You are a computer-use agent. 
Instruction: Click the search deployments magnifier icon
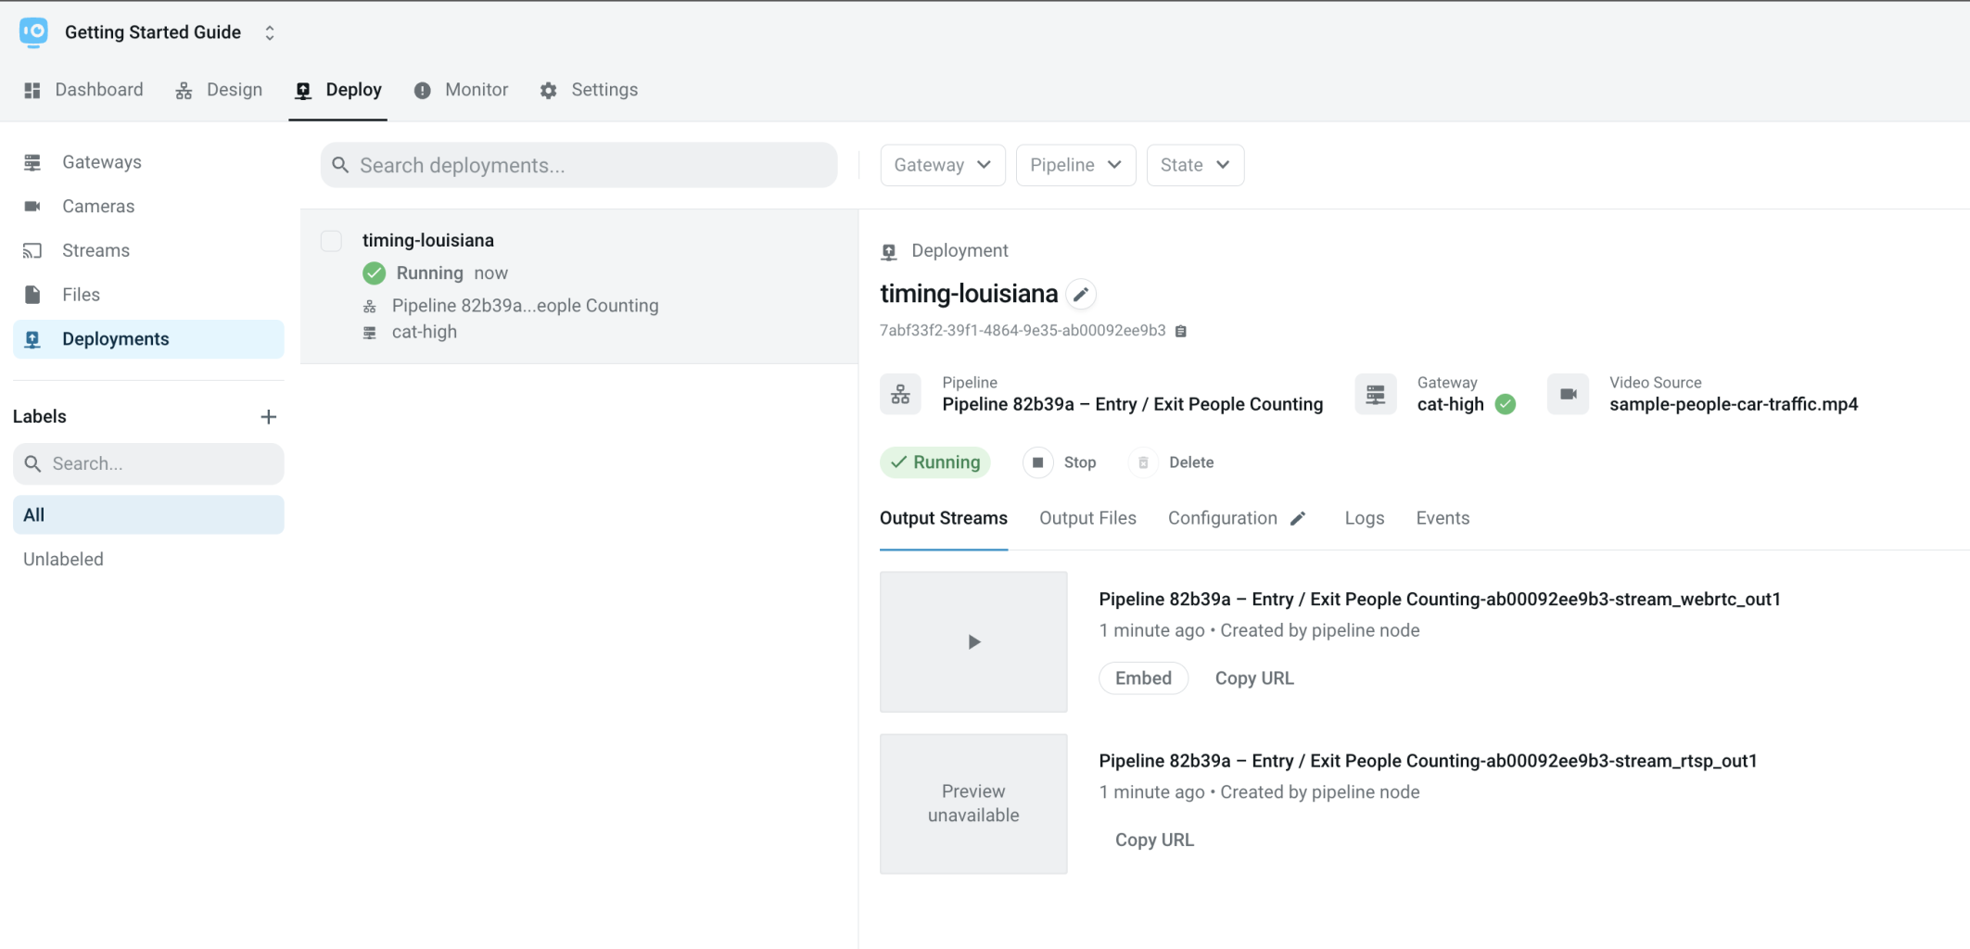pos(340,165)
